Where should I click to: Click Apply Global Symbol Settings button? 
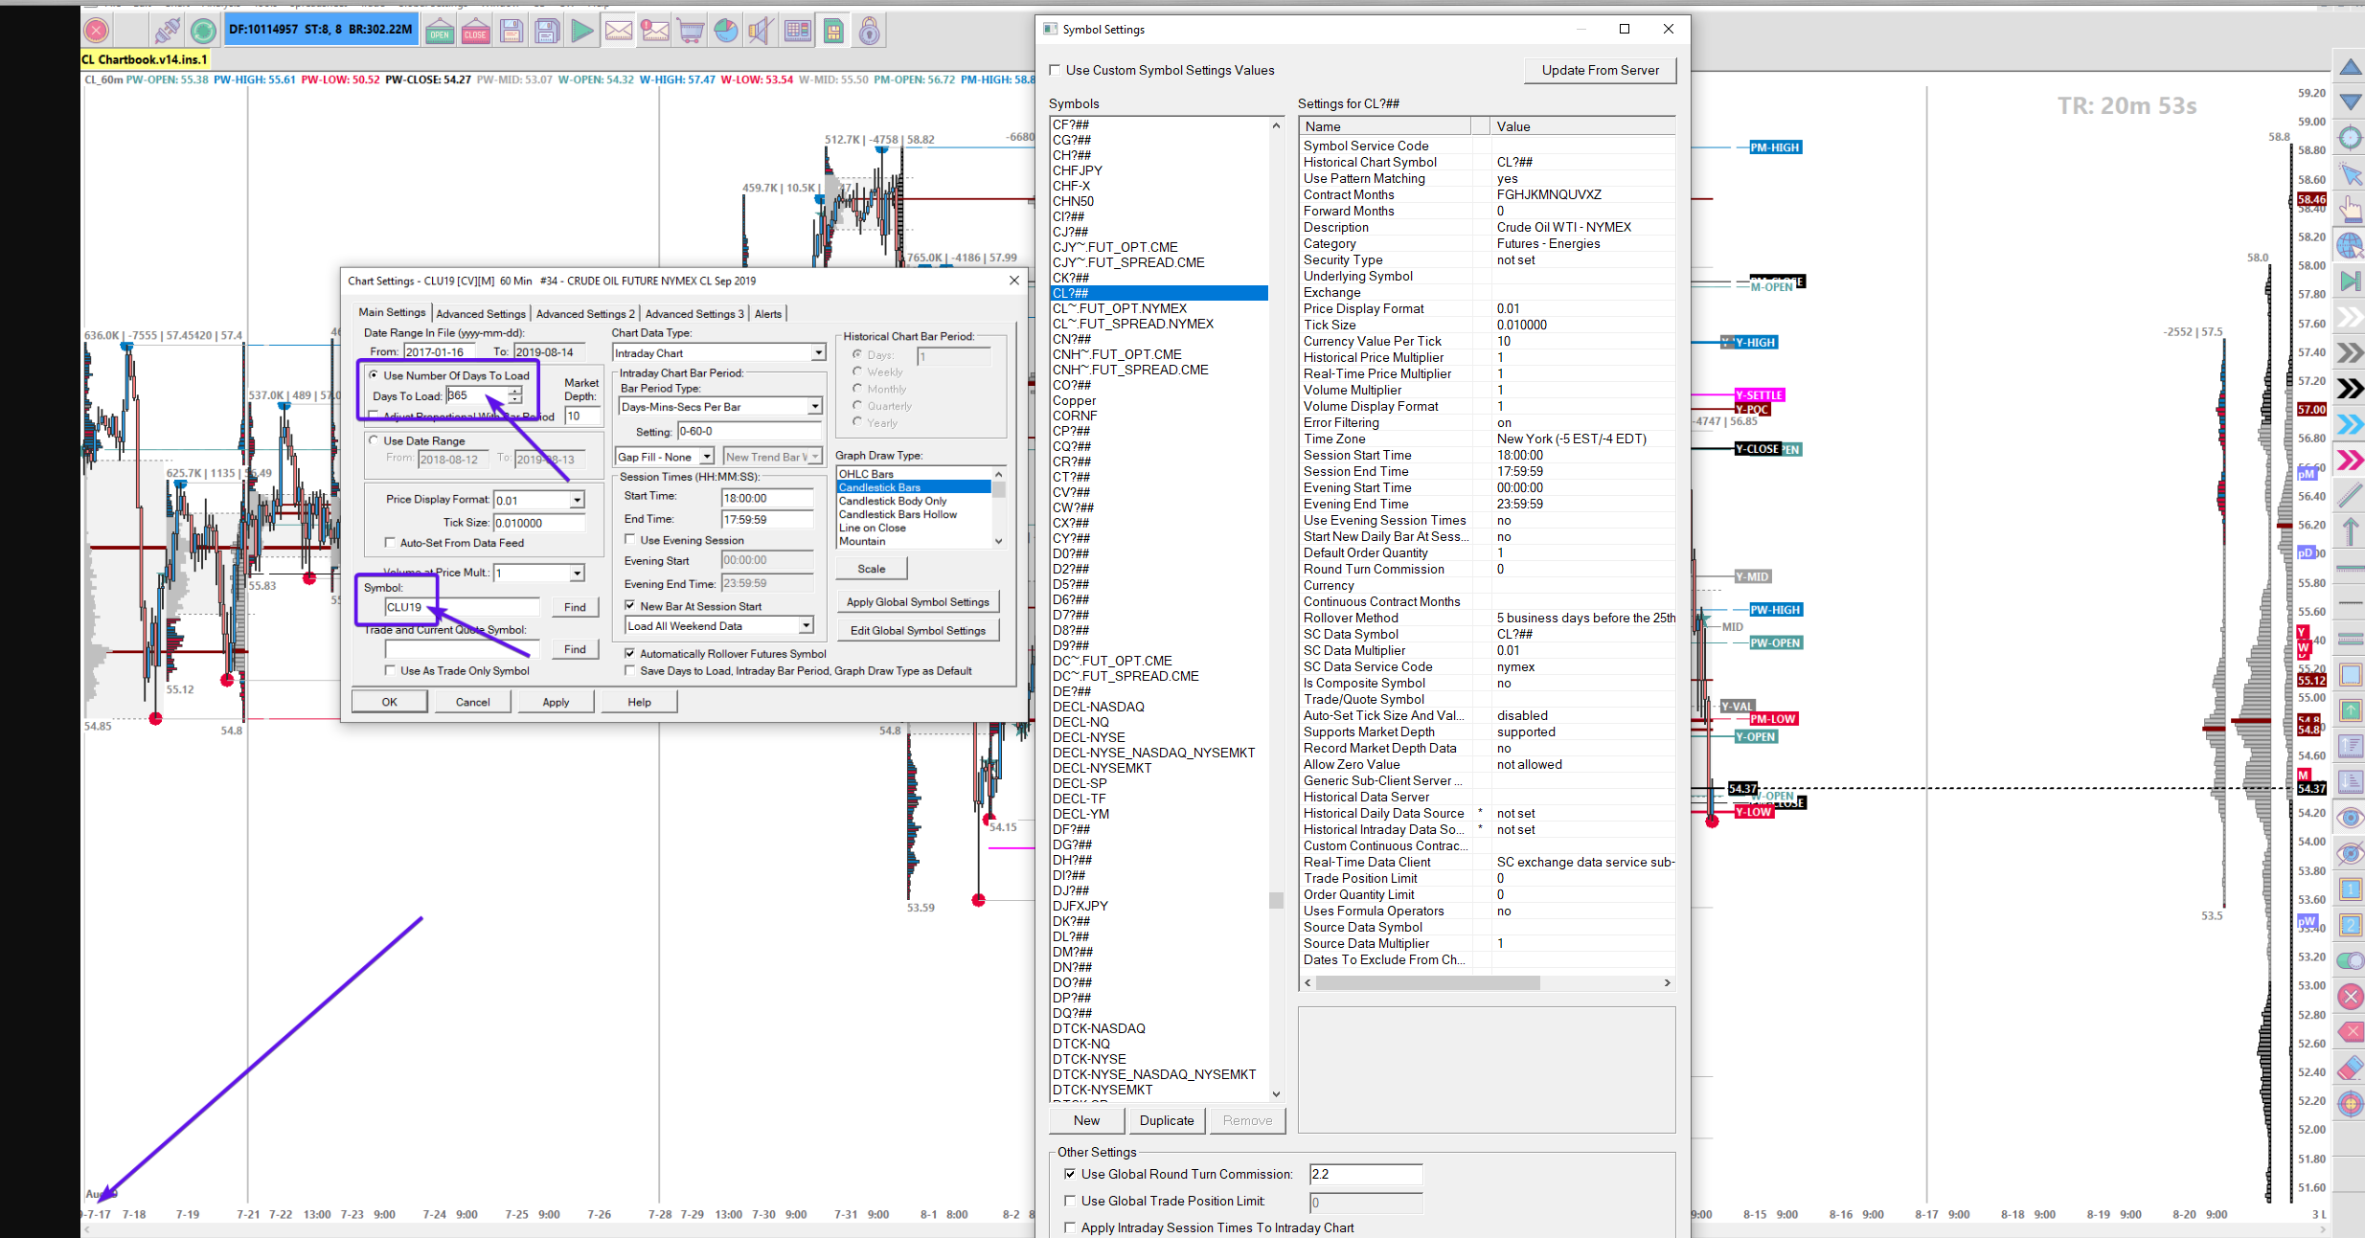[917, 602]
